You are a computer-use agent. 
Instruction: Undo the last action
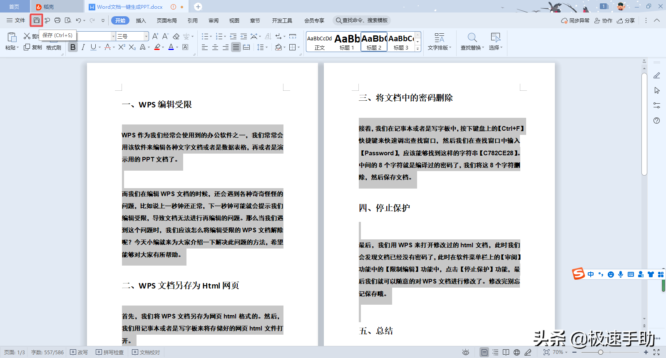pos(78,20)
